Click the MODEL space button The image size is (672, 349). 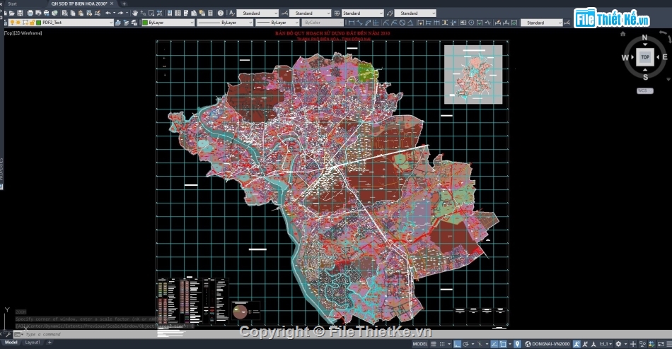[x=419, y=344]
